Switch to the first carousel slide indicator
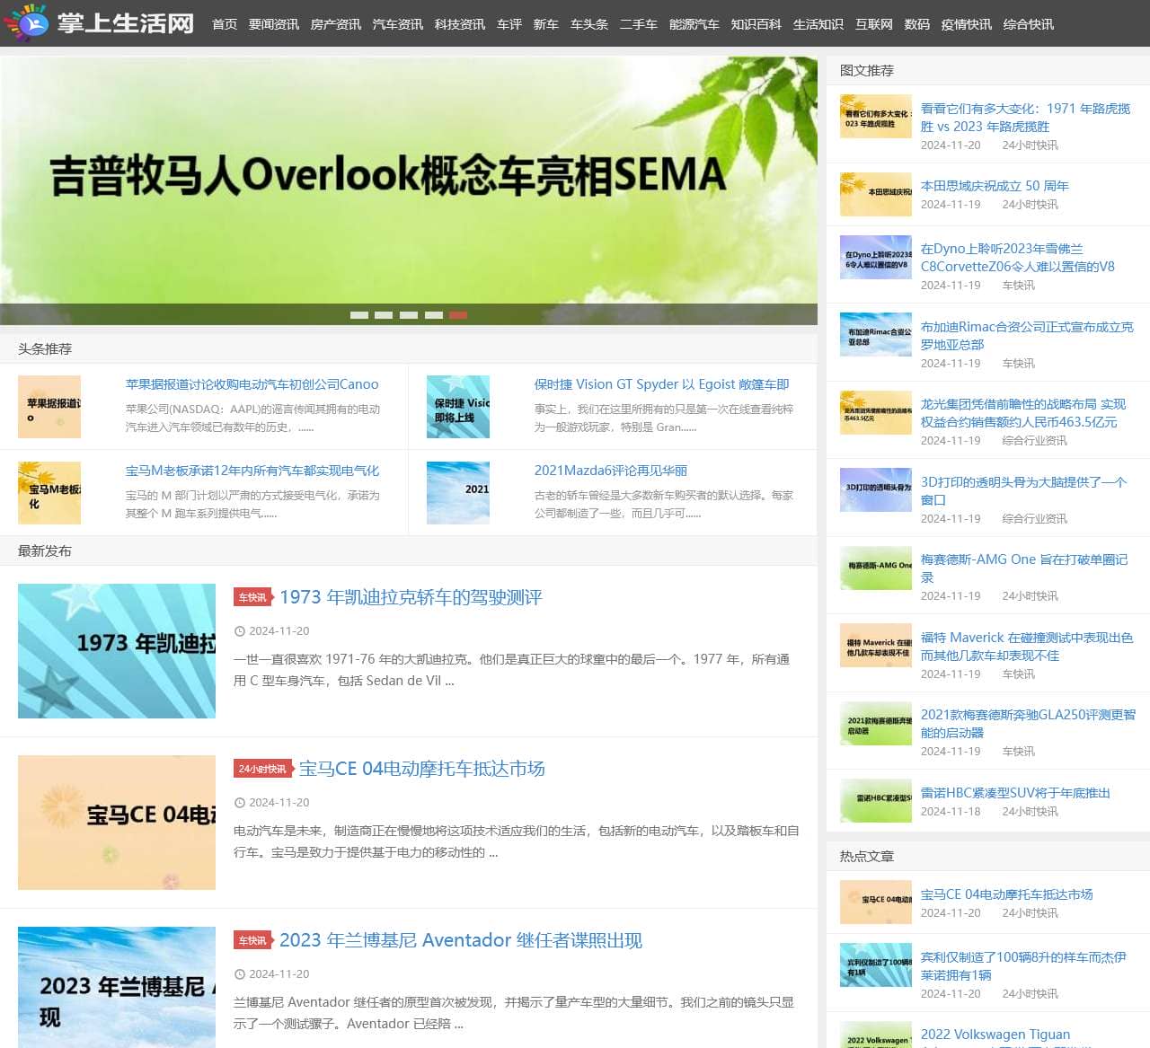1150x1048 pixels. point(359,315)
